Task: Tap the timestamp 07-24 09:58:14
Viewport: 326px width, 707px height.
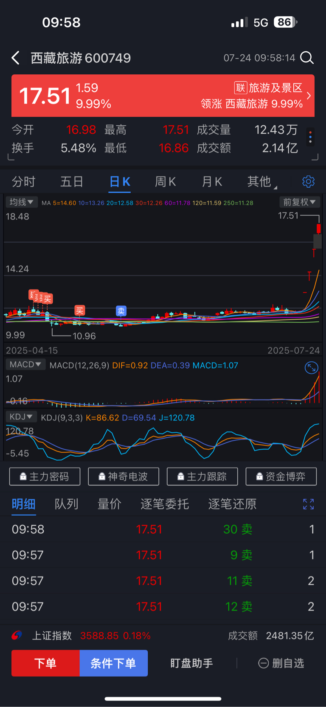Action: (259, 58)
